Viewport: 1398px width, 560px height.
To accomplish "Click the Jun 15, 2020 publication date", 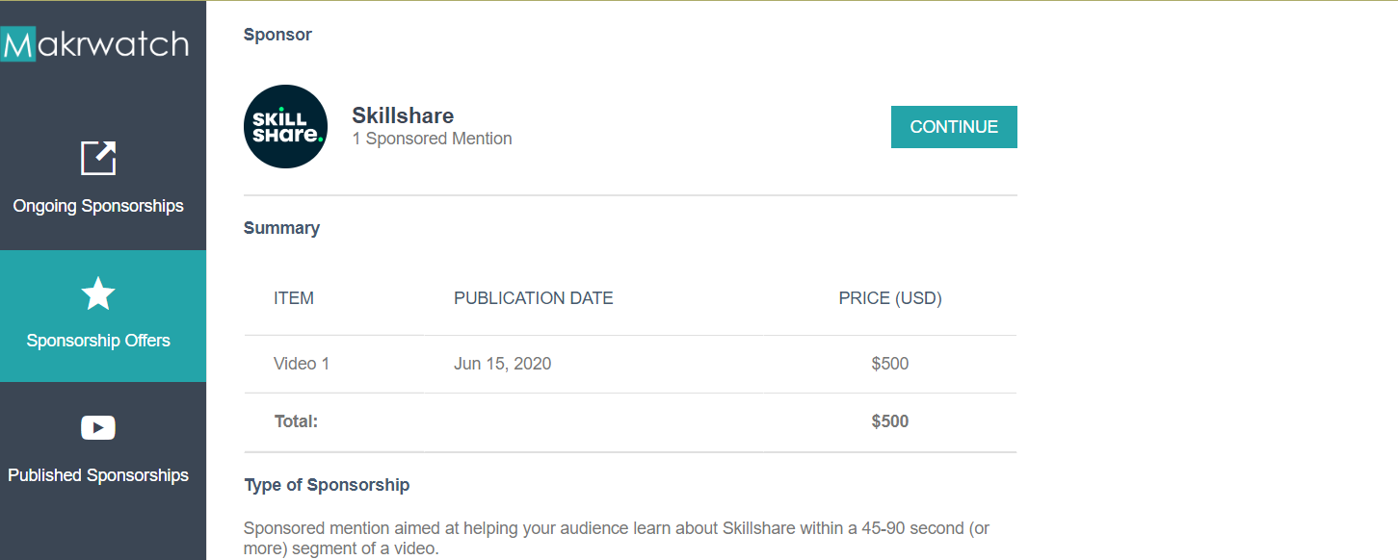I will click(x=502, y=364).
